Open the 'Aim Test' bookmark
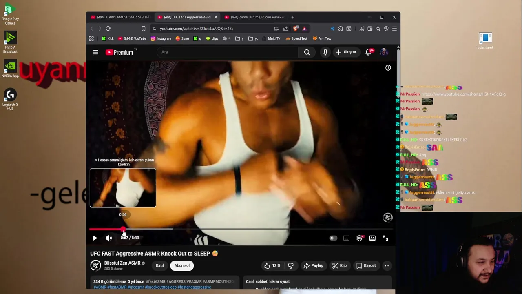Image resolution: width=522 pixels, height=294 pixels. point(322,38)
